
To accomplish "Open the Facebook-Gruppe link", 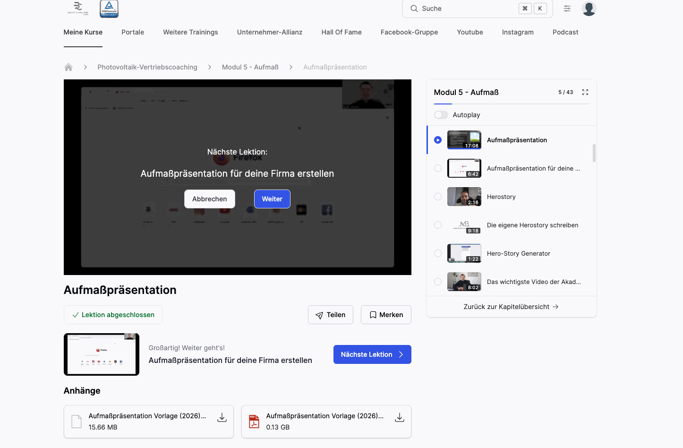I will [x=409, y=32].
